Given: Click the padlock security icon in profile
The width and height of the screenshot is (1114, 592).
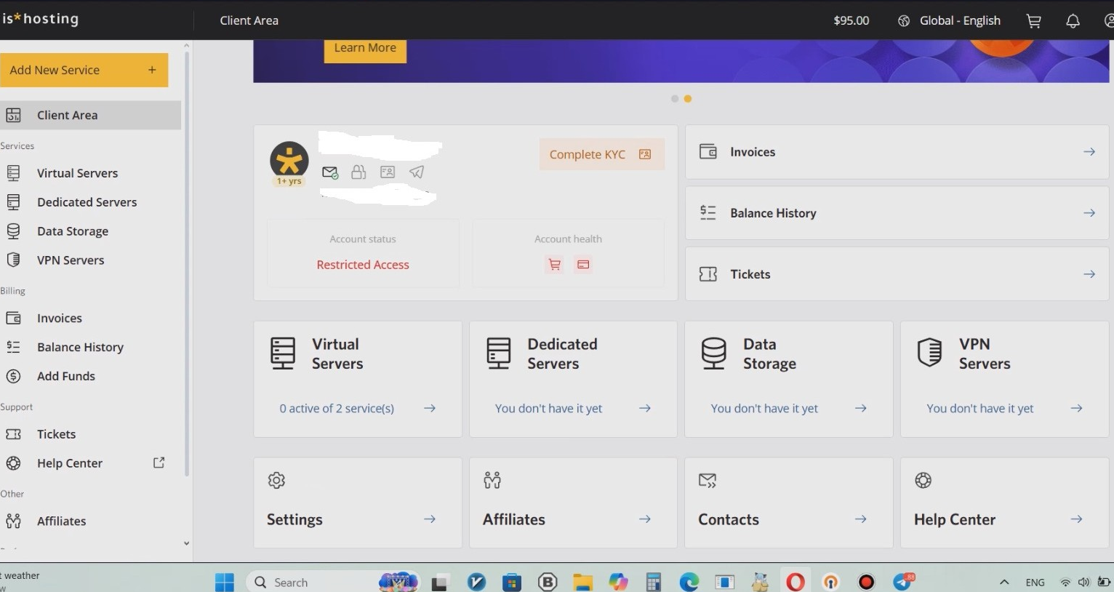Looking at the screenshot, I should point(358,172).
